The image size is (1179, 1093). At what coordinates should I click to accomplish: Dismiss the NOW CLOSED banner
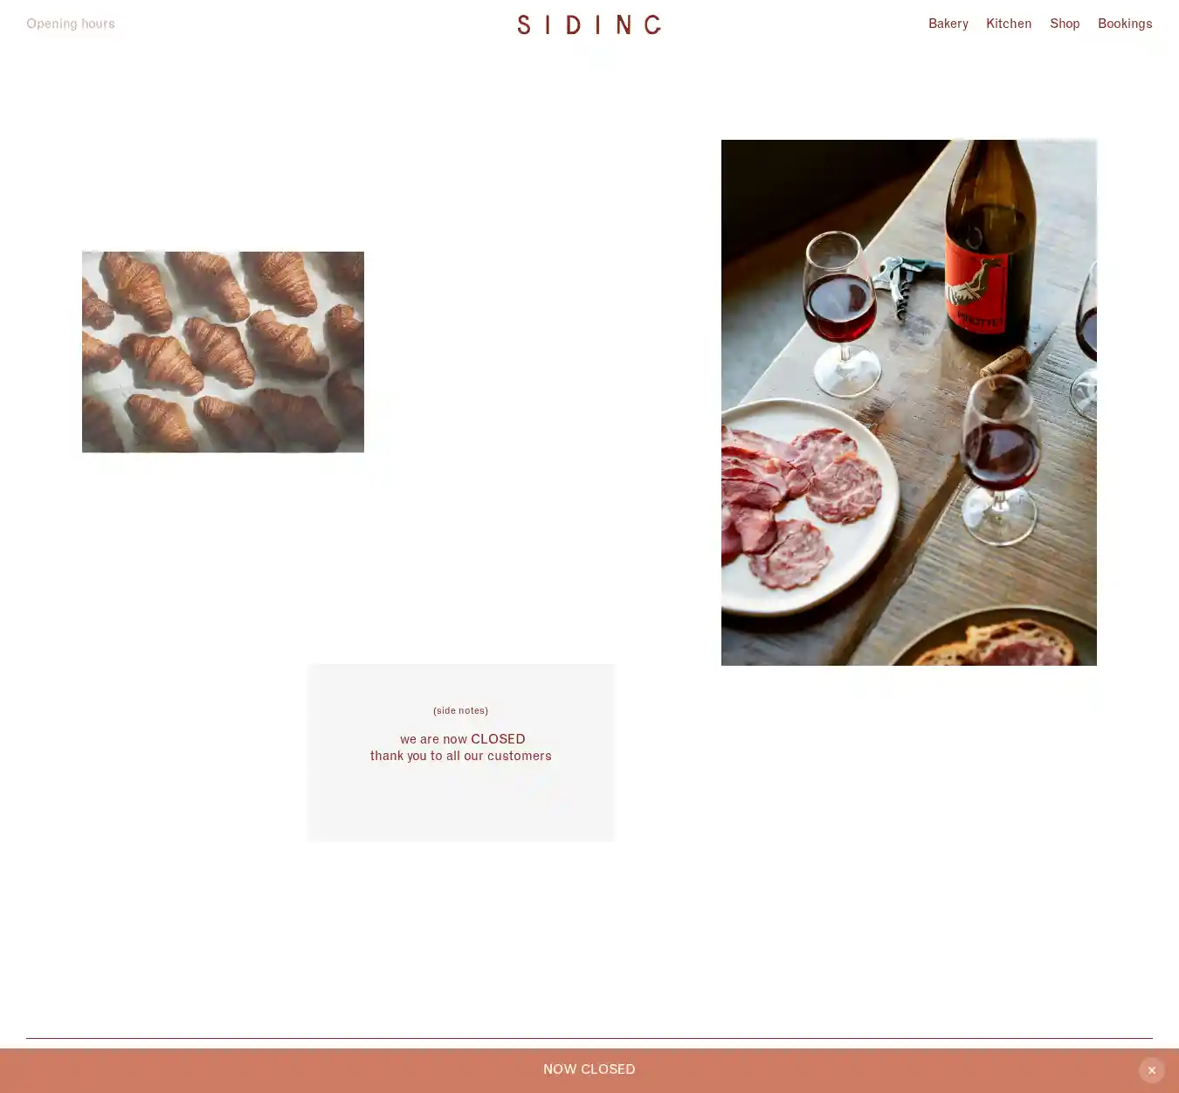tap(1151, 1070)
